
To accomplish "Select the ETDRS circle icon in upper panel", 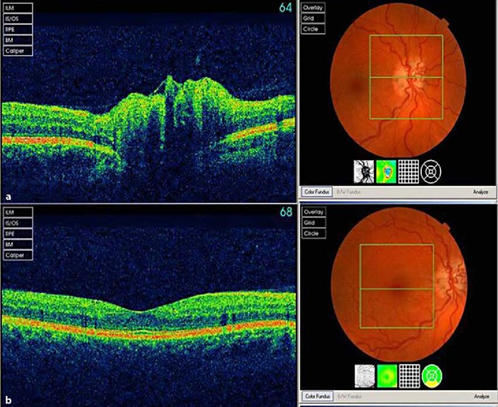I will (431, 171).
